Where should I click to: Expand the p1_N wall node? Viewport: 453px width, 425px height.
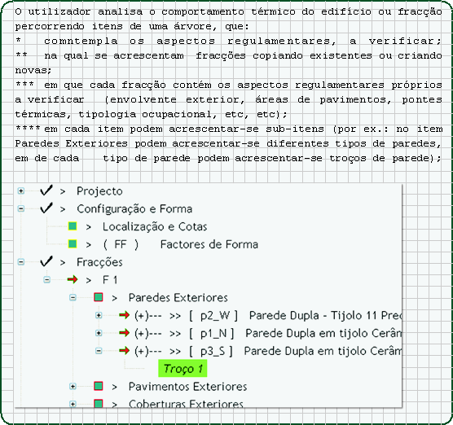(99, 333)
